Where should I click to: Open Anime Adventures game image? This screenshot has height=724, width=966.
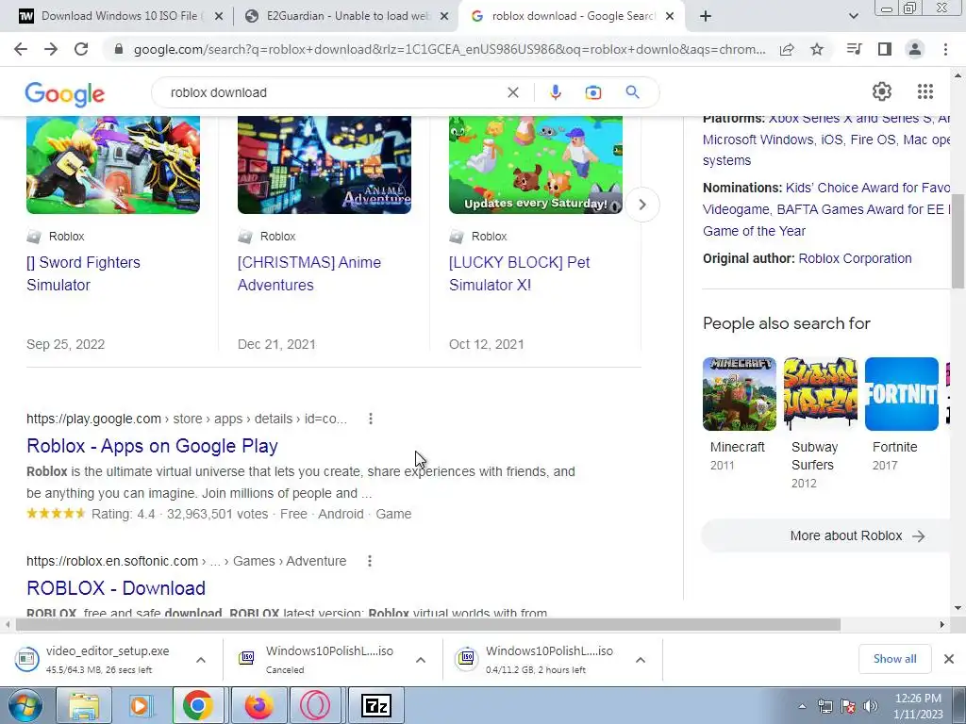(x=325, y=165)
